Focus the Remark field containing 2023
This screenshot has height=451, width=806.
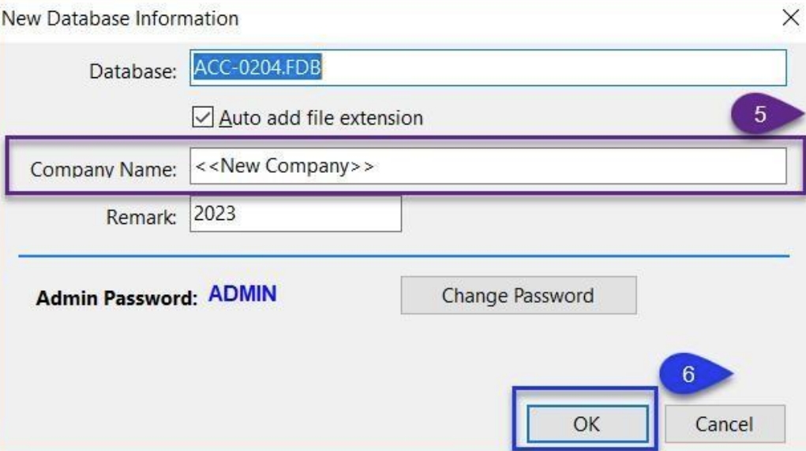pyautogui.click(x=295, y=214)
